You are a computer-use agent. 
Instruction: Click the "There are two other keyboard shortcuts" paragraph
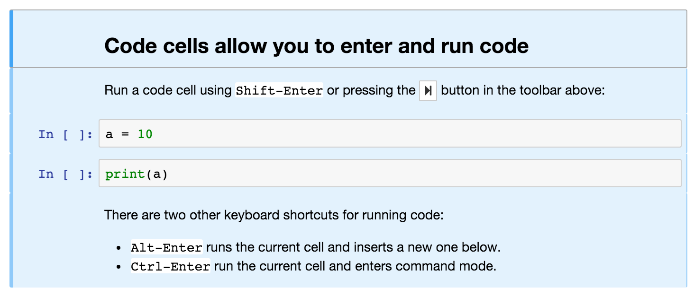[x=274, y=216]
